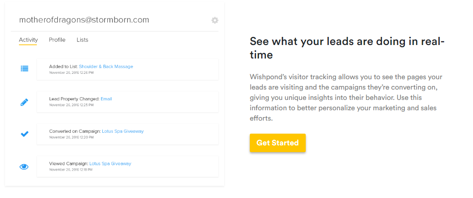473x198 pixels.
Task: Click the Email property link
Action: pos(106,99)
